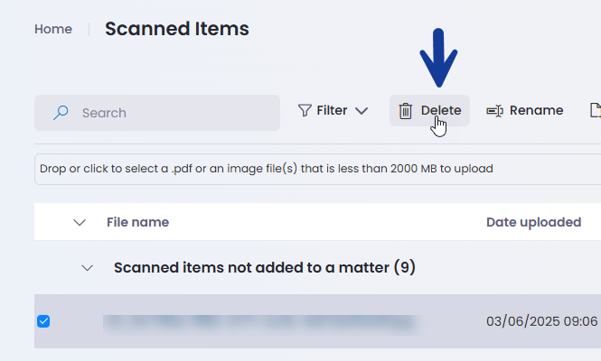This screenshot has height=361, width=601.
Task: Sort by the Date uploaded column
Action: coord(533,222)
